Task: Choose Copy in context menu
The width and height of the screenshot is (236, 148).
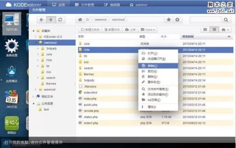Action: pos(158,66)
